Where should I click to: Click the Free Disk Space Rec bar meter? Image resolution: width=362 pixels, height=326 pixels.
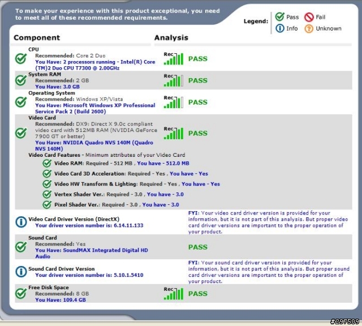[174, 293]
